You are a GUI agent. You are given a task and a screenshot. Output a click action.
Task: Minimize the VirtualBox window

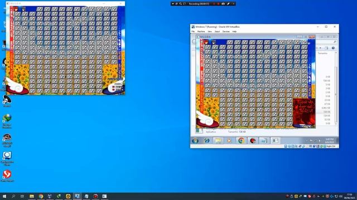click(x=318, y=27)
